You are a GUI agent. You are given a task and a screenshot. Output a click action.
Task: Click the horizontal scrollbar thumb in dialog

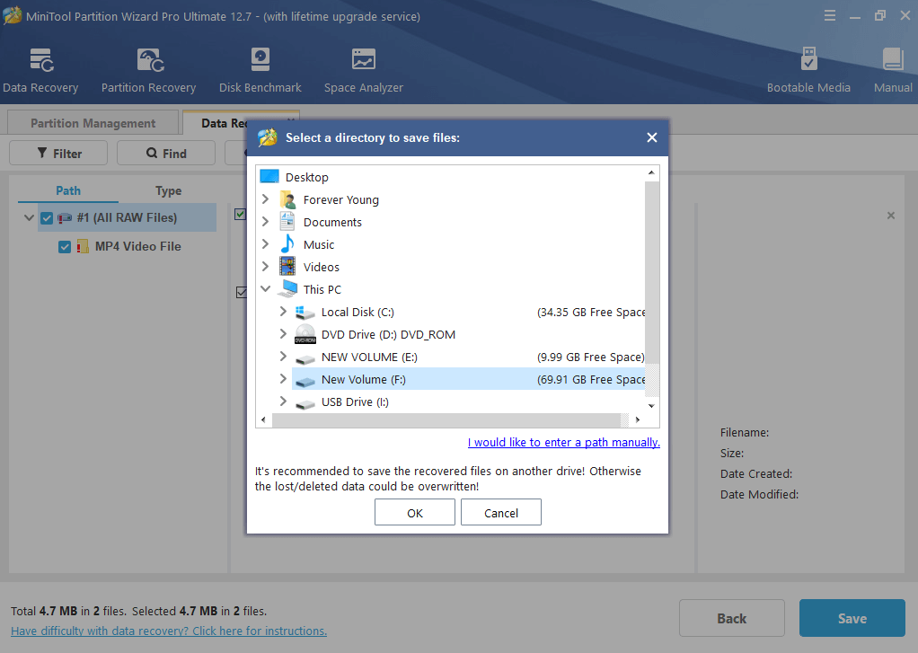[x=446, y=419]
